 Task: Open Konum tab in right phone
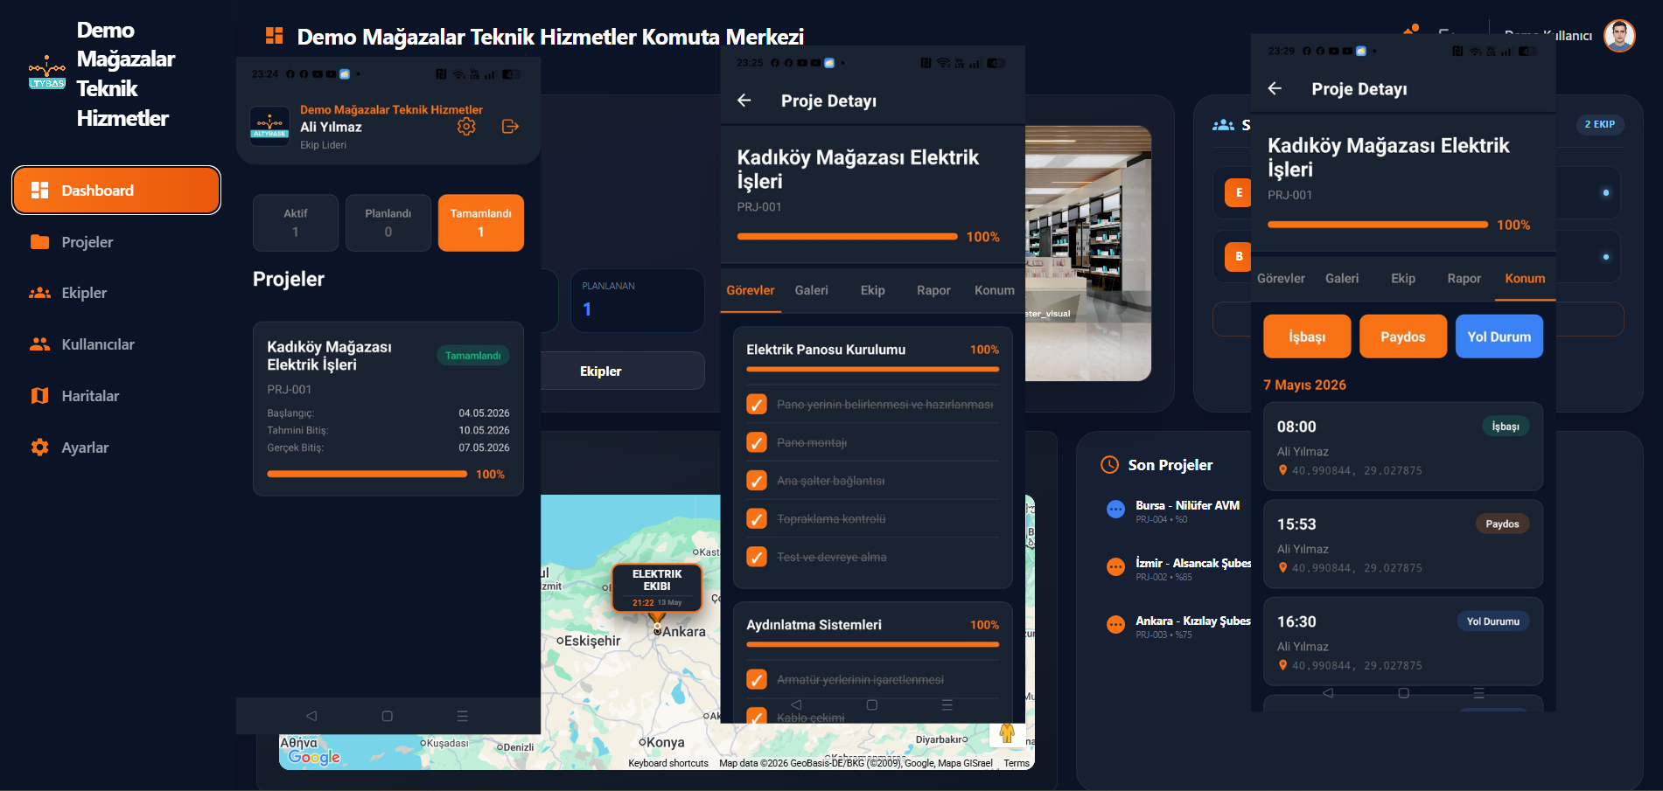pos(1525,279)
